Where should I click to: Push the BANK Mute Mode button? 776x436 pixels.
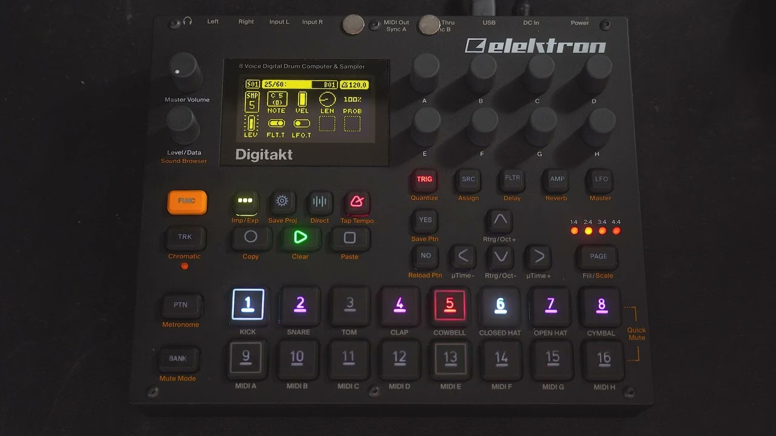[x=178, y=358]
